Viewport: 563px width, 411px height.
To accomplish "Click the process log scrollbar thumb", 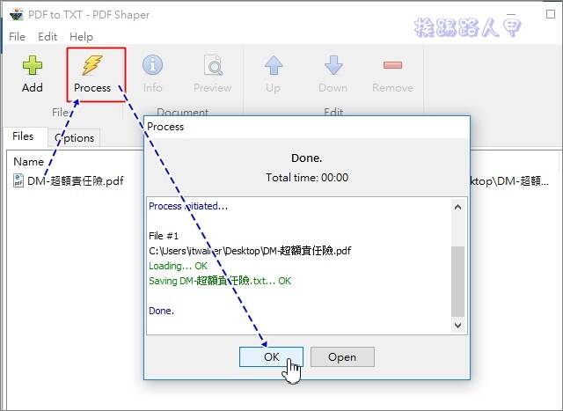I will coord(457,282).
